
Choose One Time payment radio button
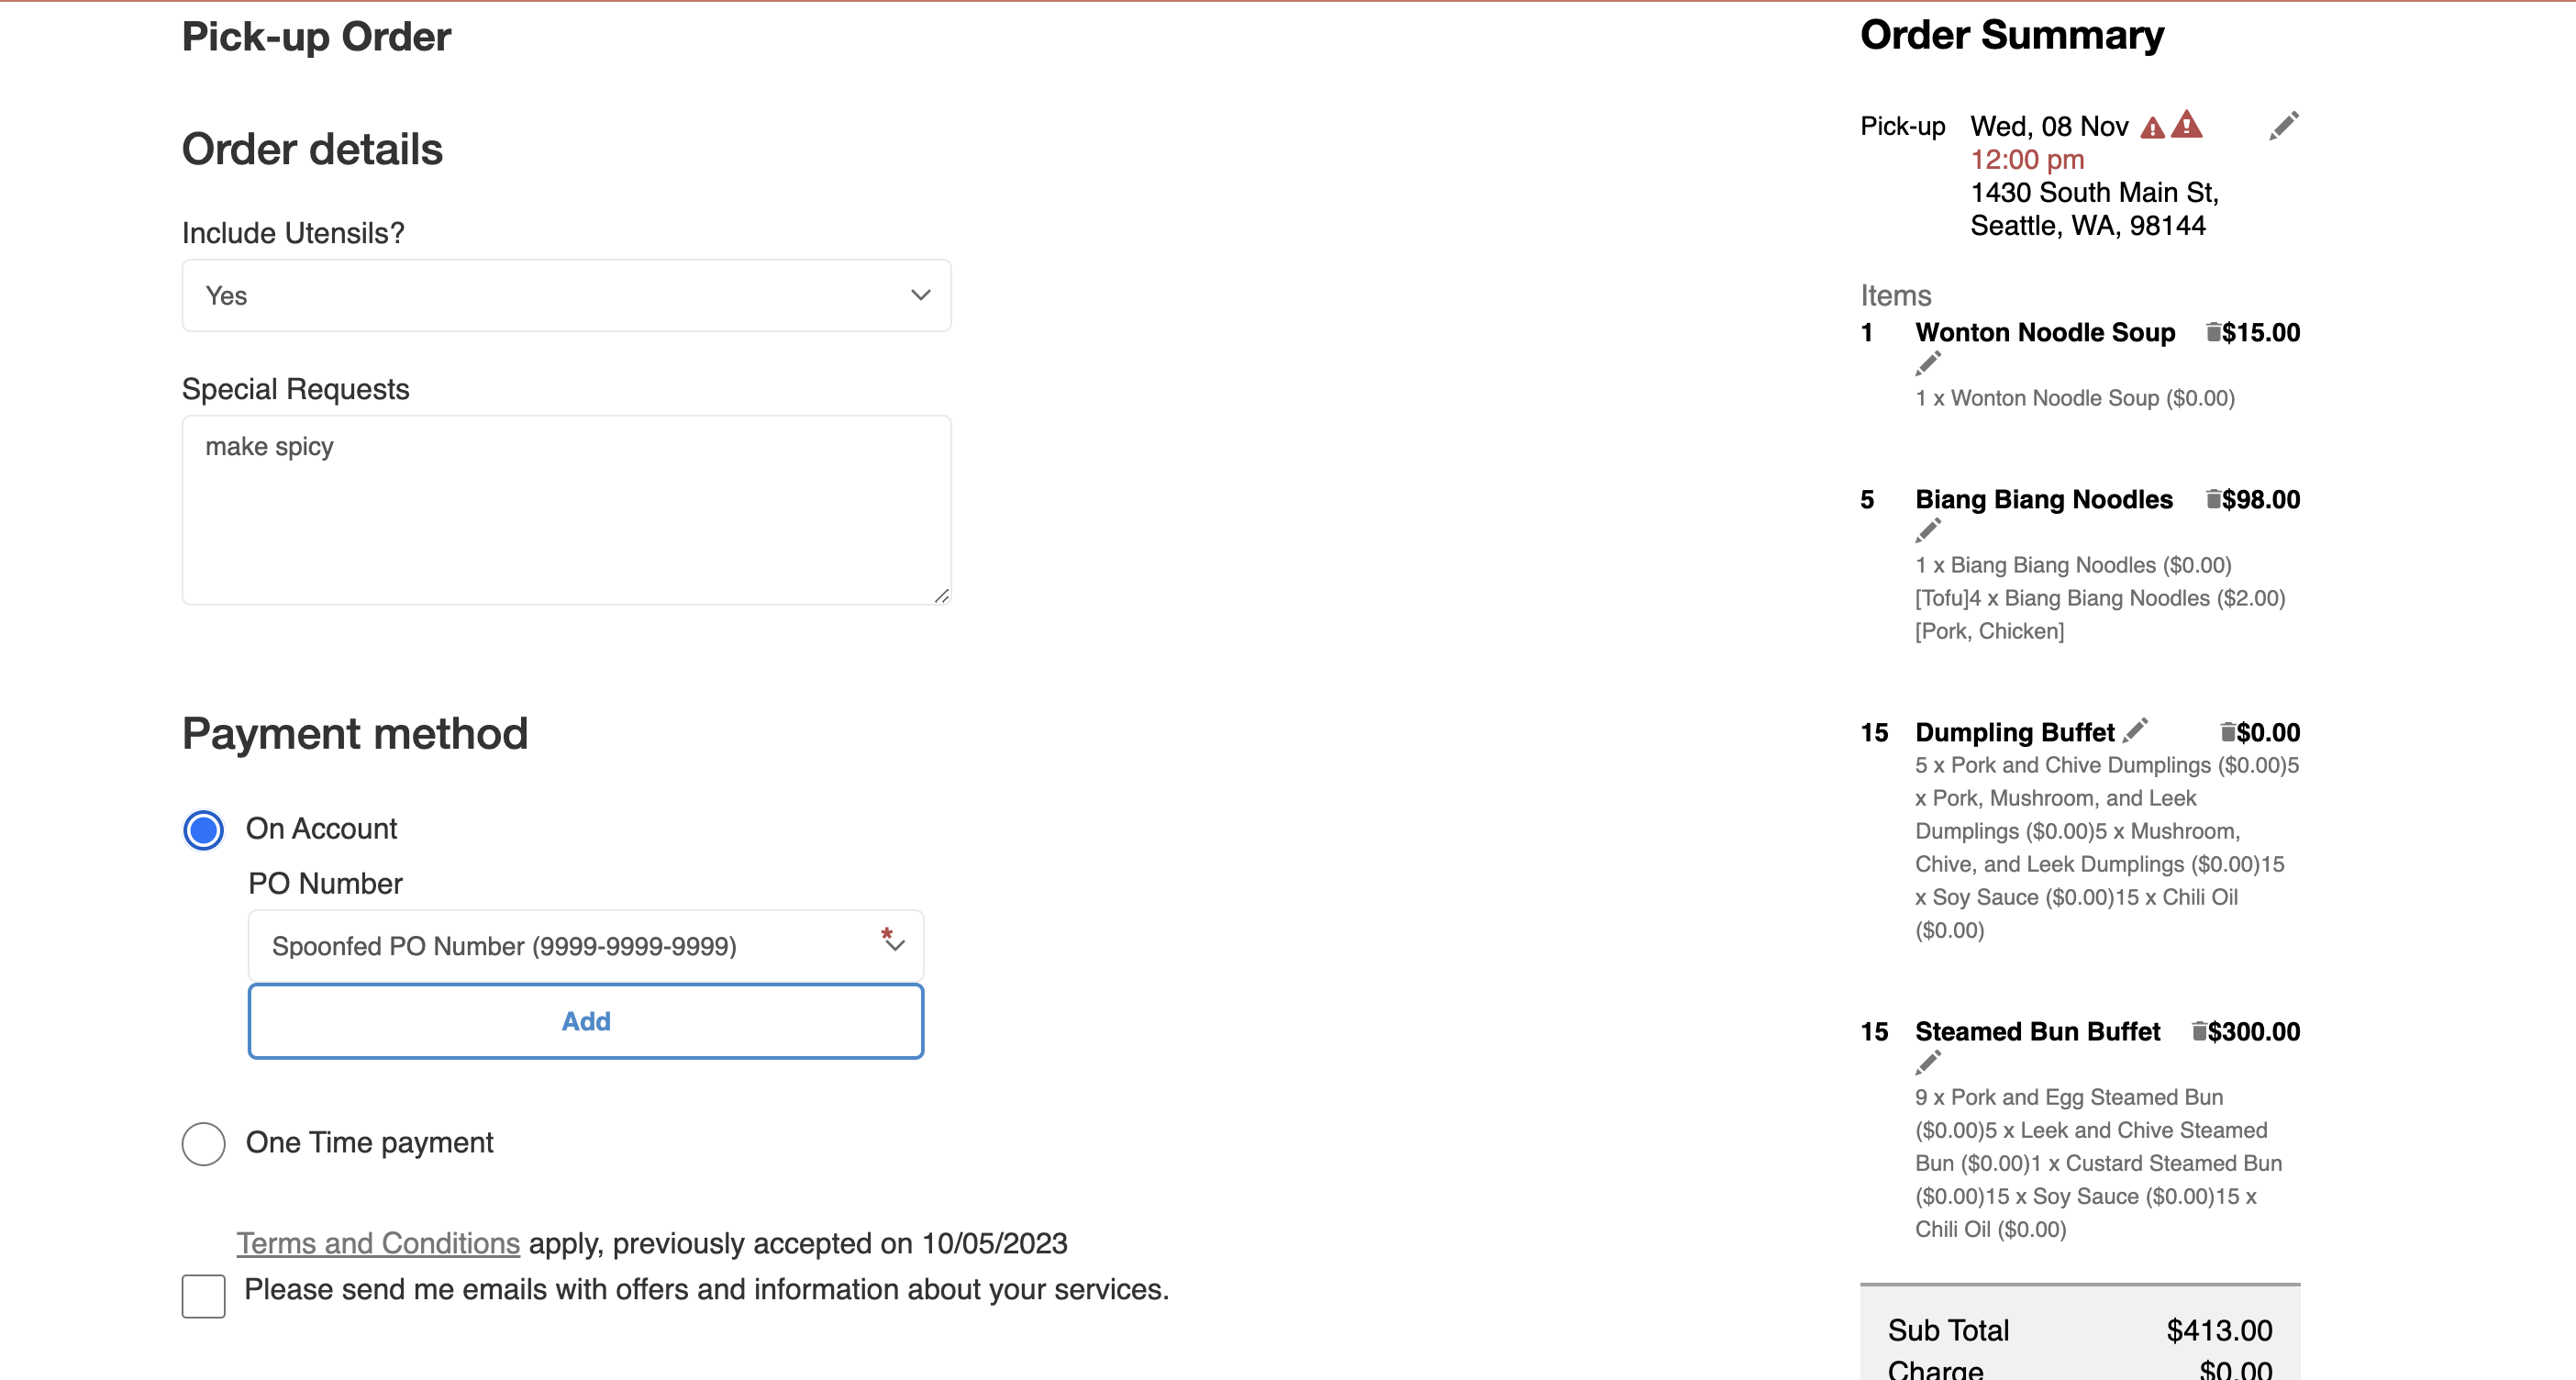[203, 1143]
